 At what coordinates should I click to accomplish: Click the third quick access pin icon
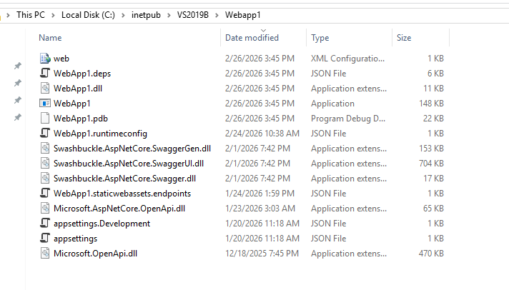point(18,100)
